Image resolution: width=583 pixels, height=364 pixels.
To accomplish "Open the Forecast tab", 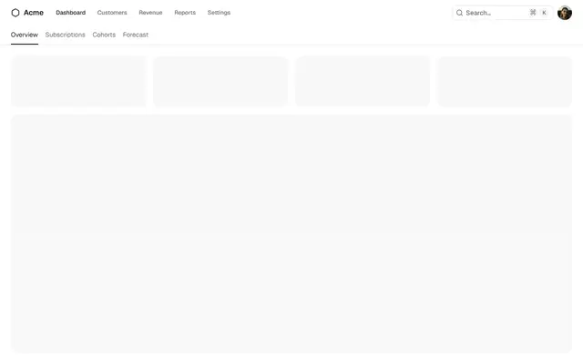I will coord(136,35).
